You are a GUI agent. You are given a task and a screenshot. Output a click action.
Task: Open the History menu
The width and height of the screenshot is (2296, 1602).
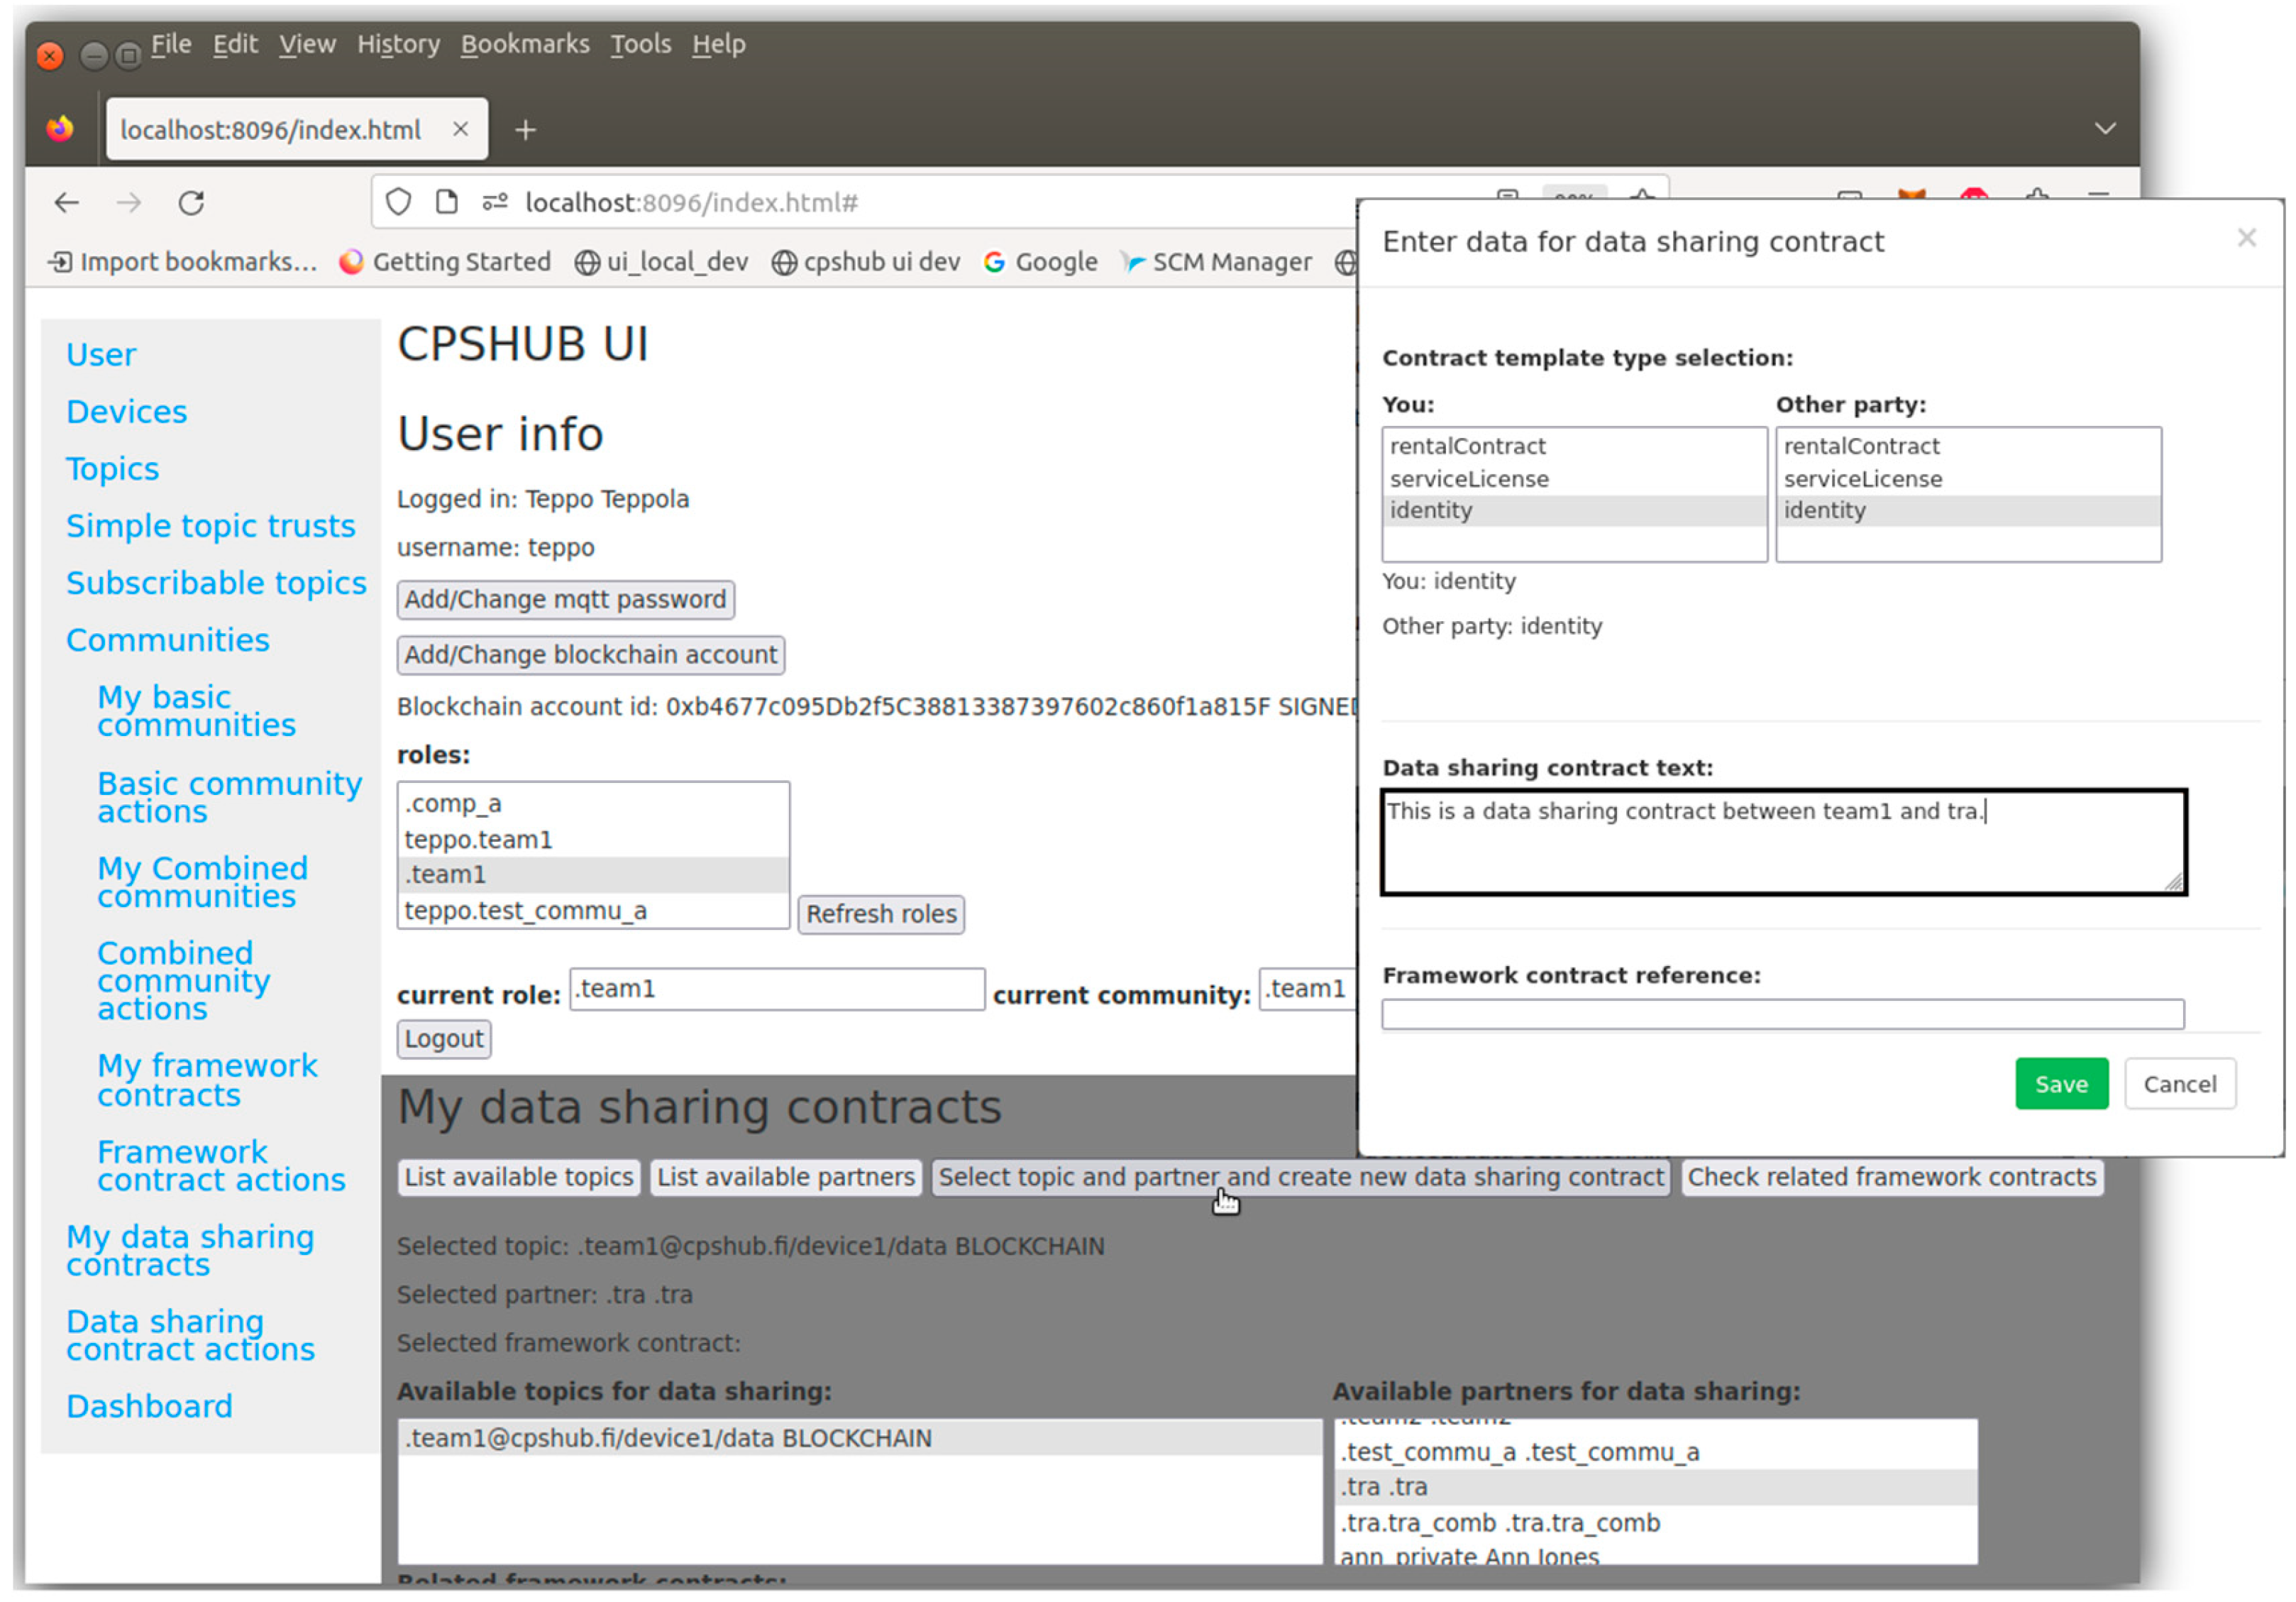(398, 44)
